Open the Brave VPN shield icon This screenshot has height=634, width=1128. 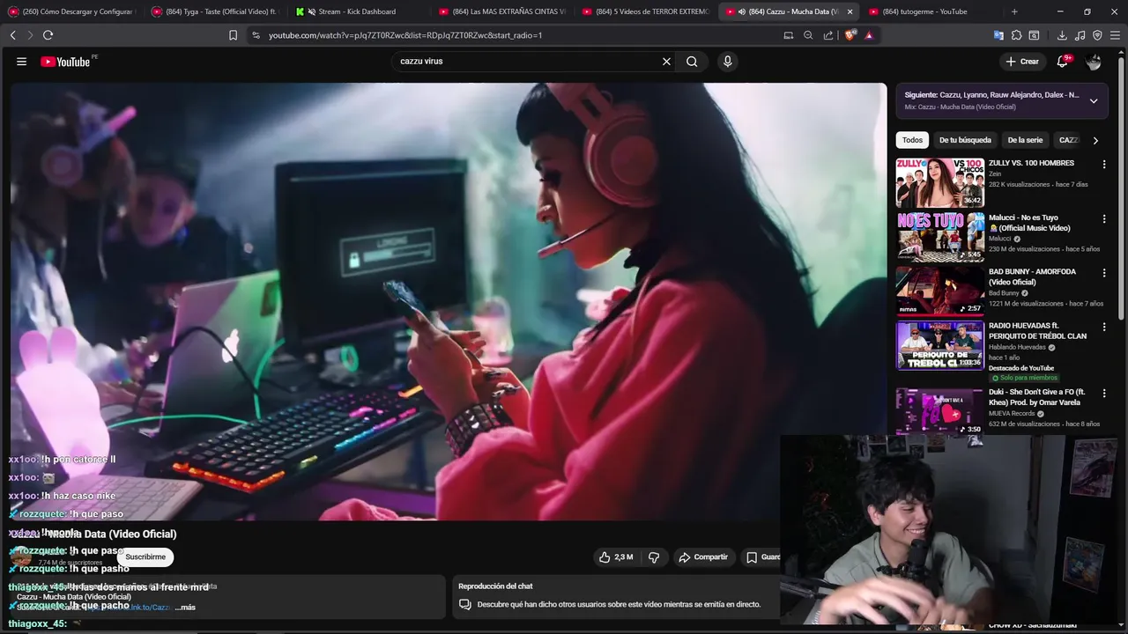(1097, 35)
